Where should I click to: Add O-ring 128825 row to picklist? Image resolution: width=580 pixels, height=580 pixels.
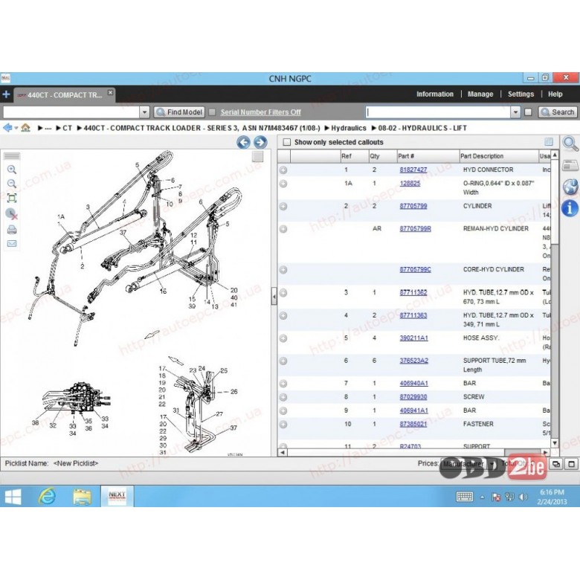tap(283, 184)
